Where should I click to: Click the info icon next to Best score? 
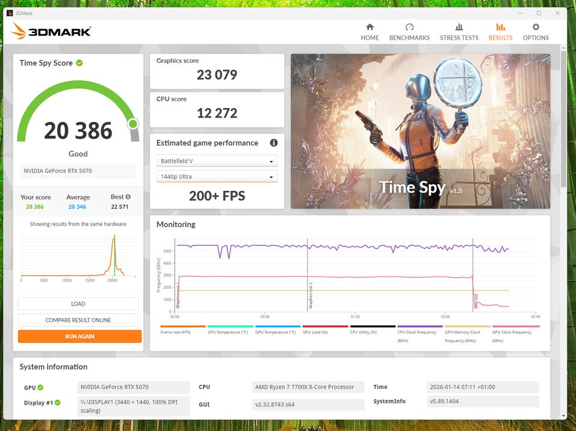tap(128, 197)
